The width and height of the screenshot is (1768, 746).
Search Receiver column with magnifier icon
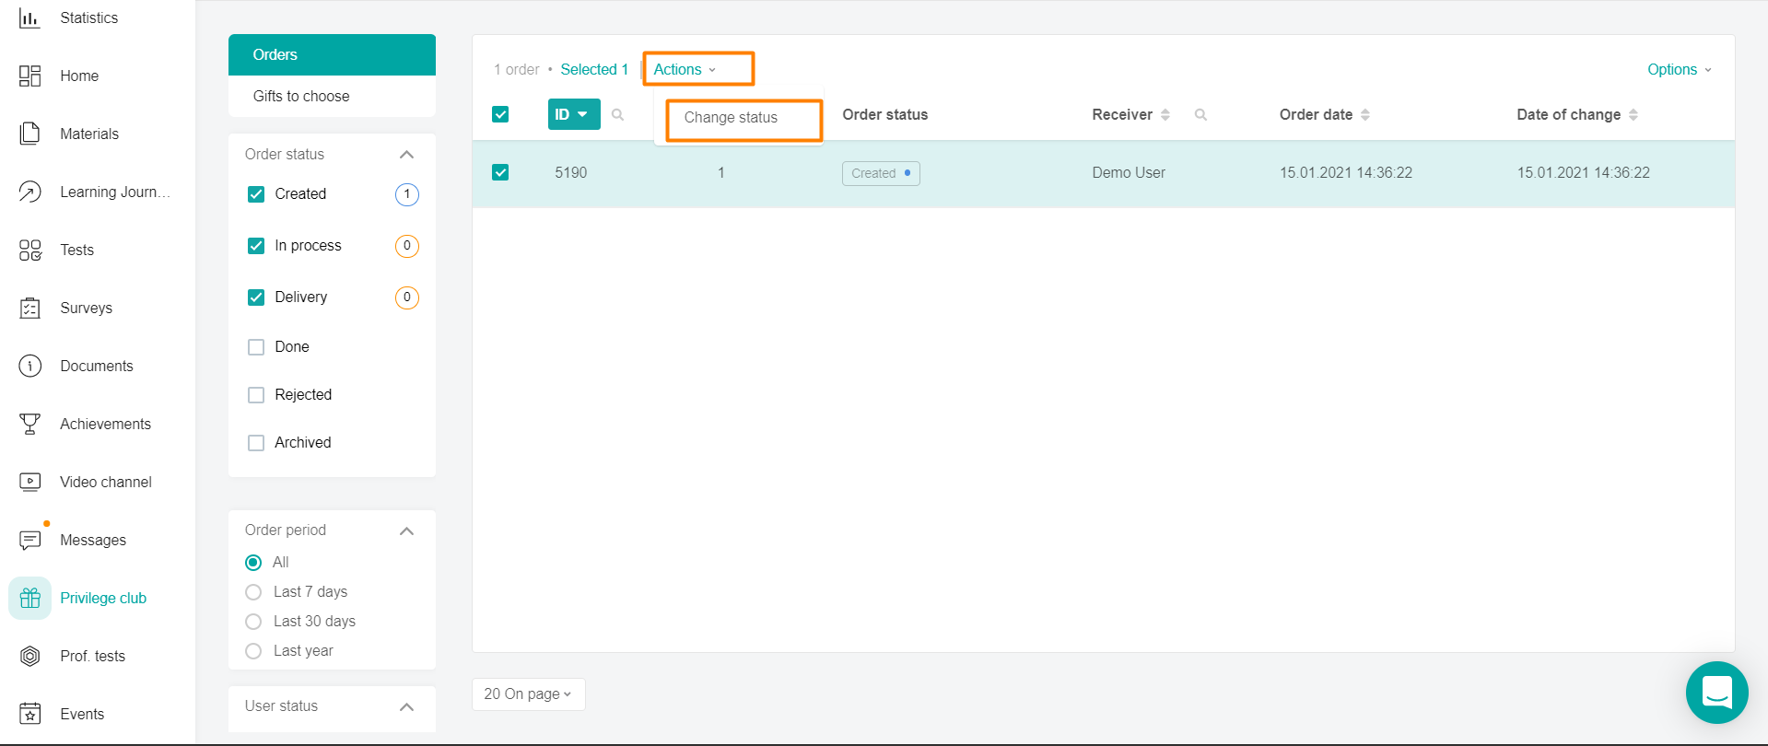(x=1200, y=114)
